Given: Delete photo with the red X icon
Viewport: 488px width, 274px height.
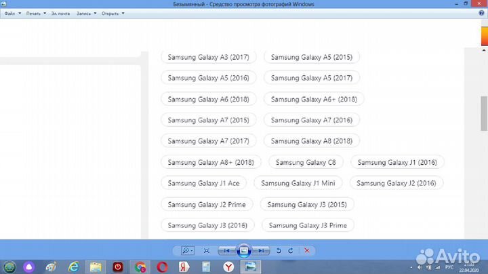Looking at the screenshot, I should [307, 250].
